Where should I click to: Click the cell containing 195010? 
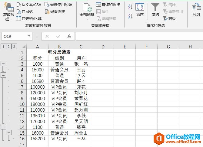[37, 116]
